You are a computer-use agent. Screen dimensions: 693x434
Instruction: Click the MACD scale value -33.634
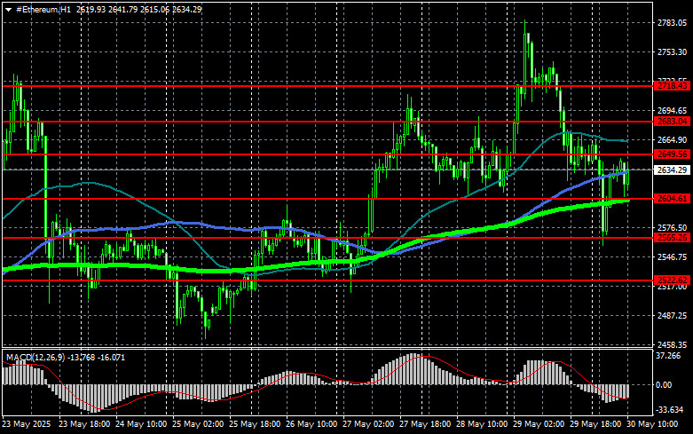click(670, 410)
